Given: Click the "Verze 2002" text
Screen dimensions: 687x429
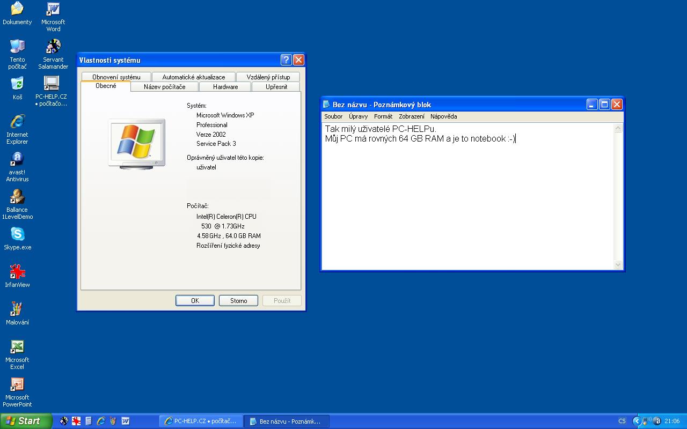Looking at the screenshot, I should click(211, 135).
